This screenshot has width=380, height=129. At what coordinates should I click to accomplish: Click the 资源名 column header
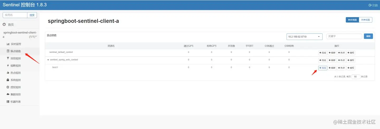tap(111, 46)
